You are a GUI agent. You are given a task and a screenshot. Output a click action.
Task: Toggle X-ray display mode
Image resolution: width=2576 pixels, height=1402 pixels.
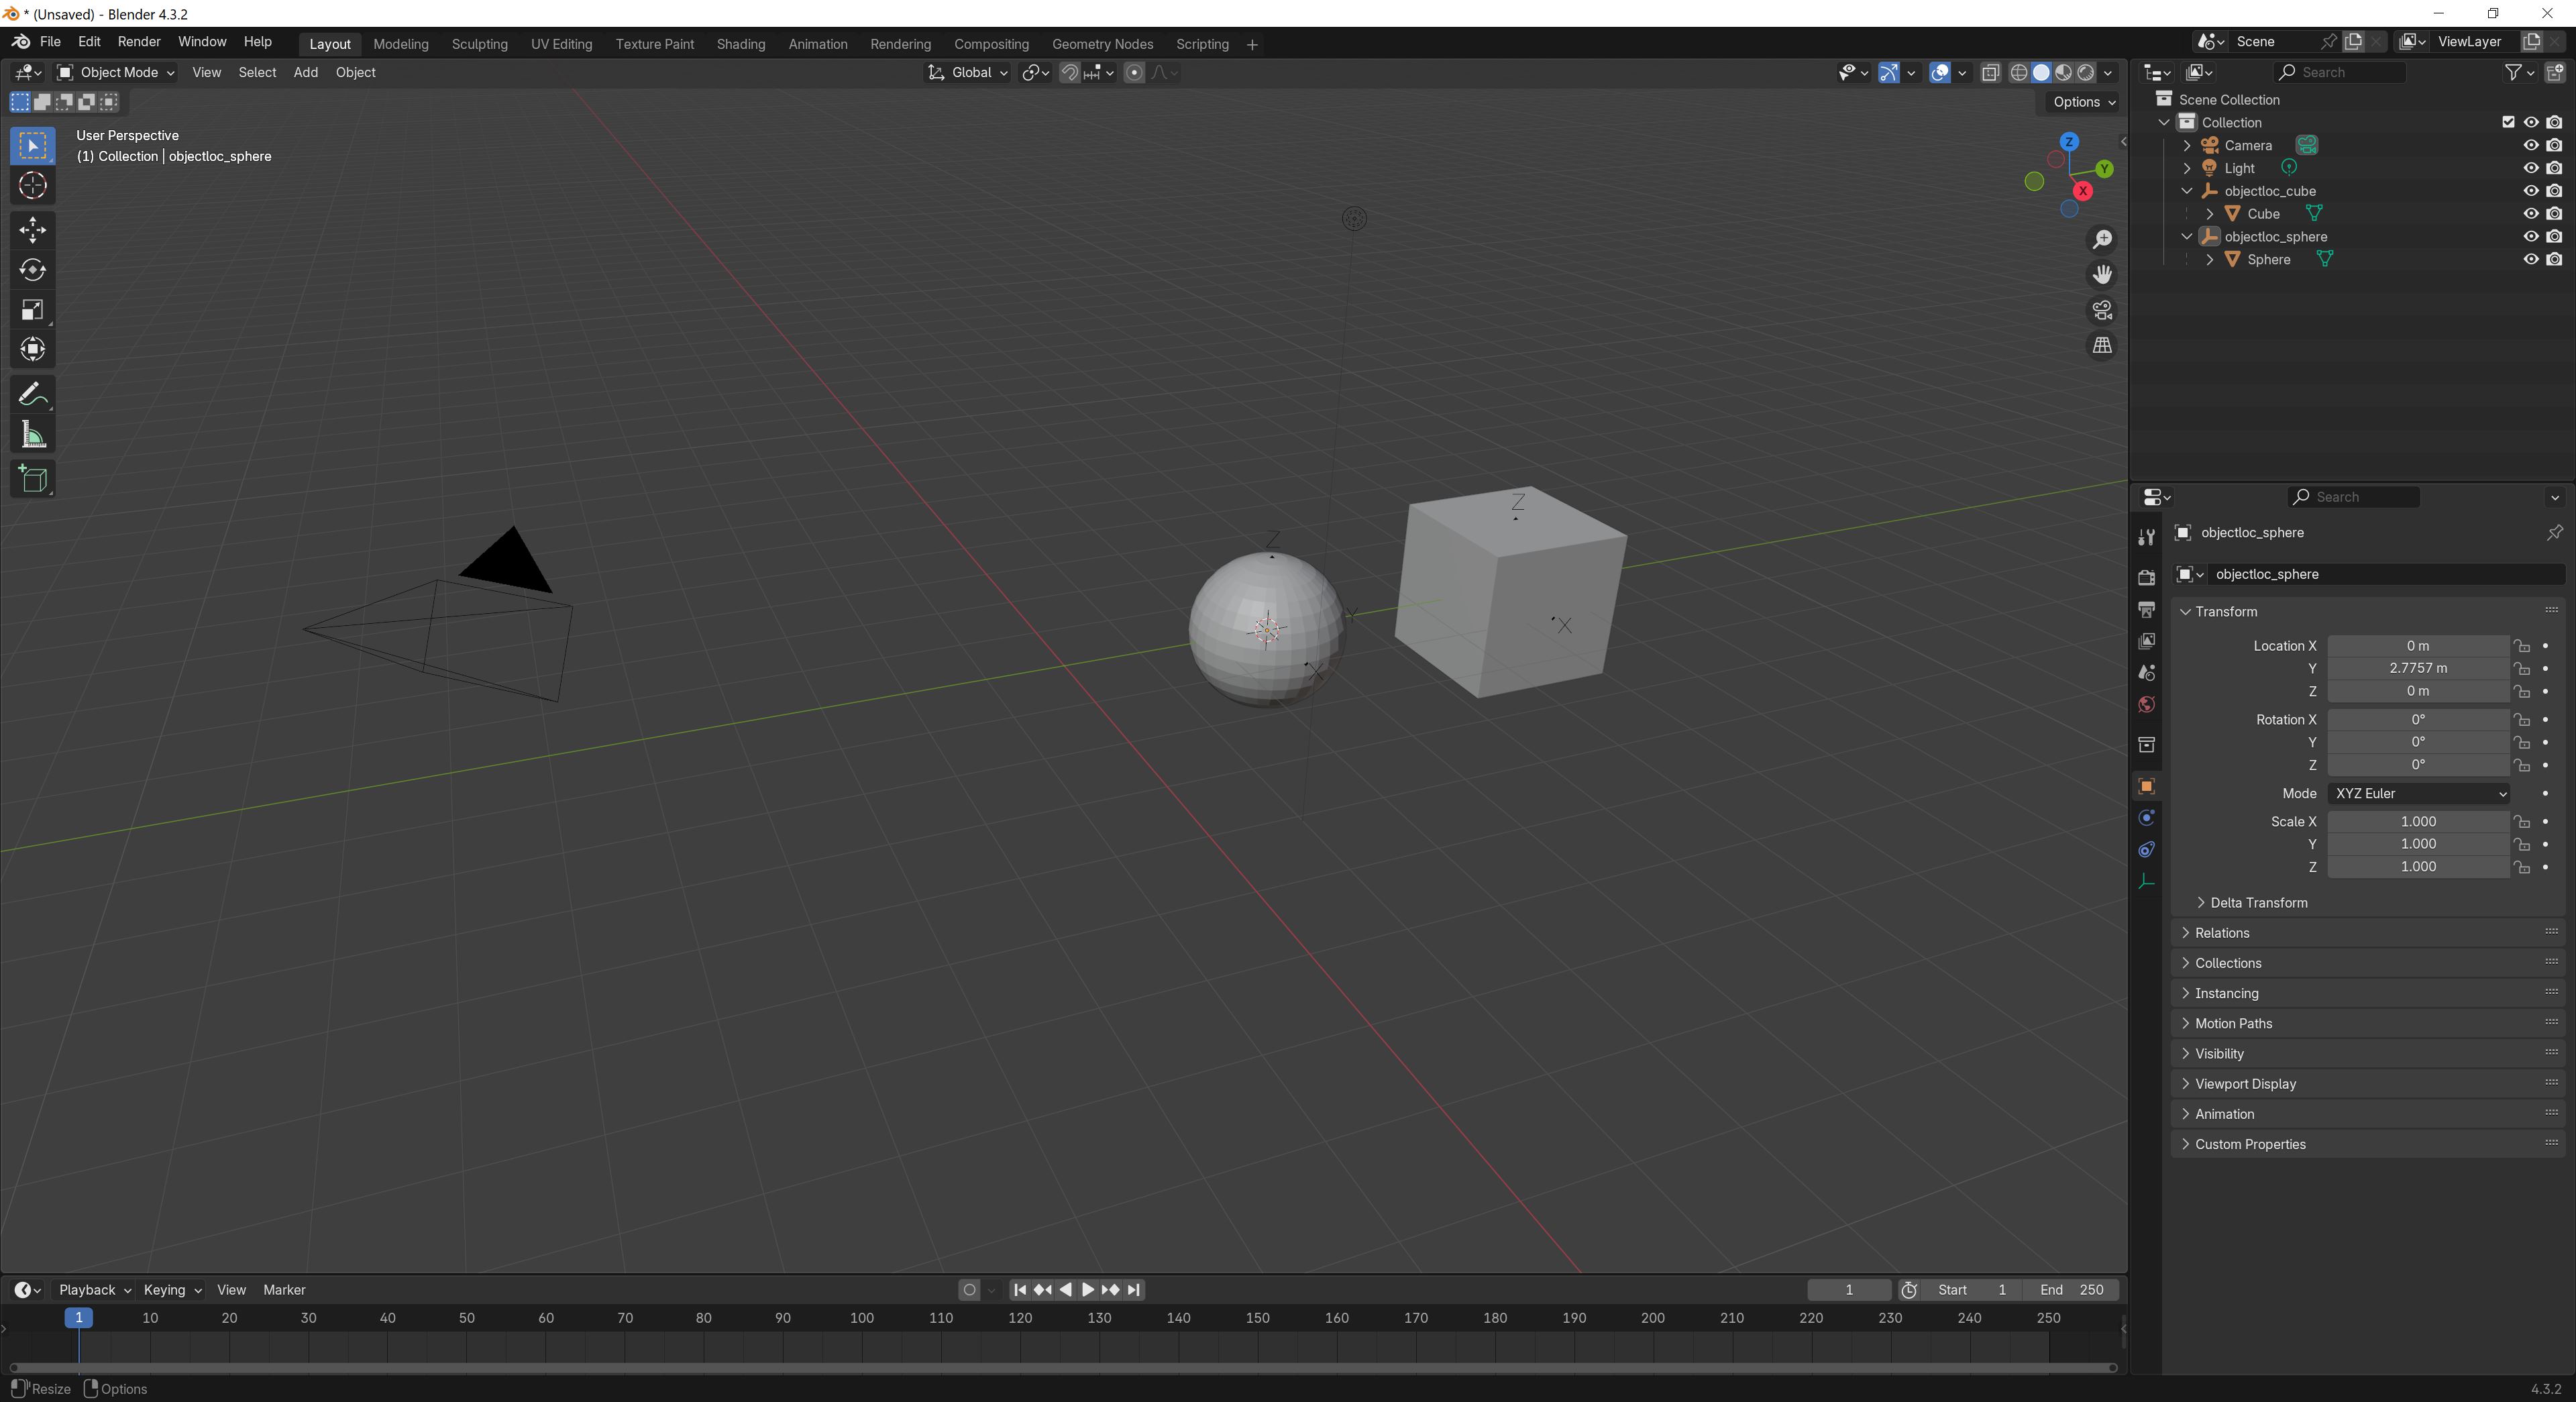pos(1990,73)
